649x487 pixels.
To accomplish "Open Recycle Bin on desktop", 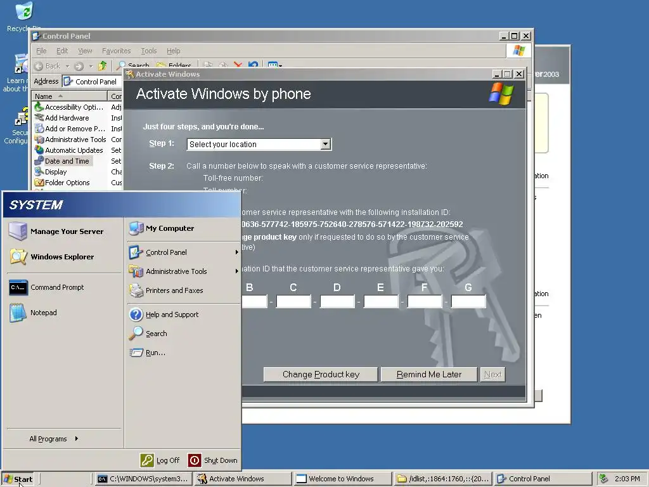I will coord(23,16).
